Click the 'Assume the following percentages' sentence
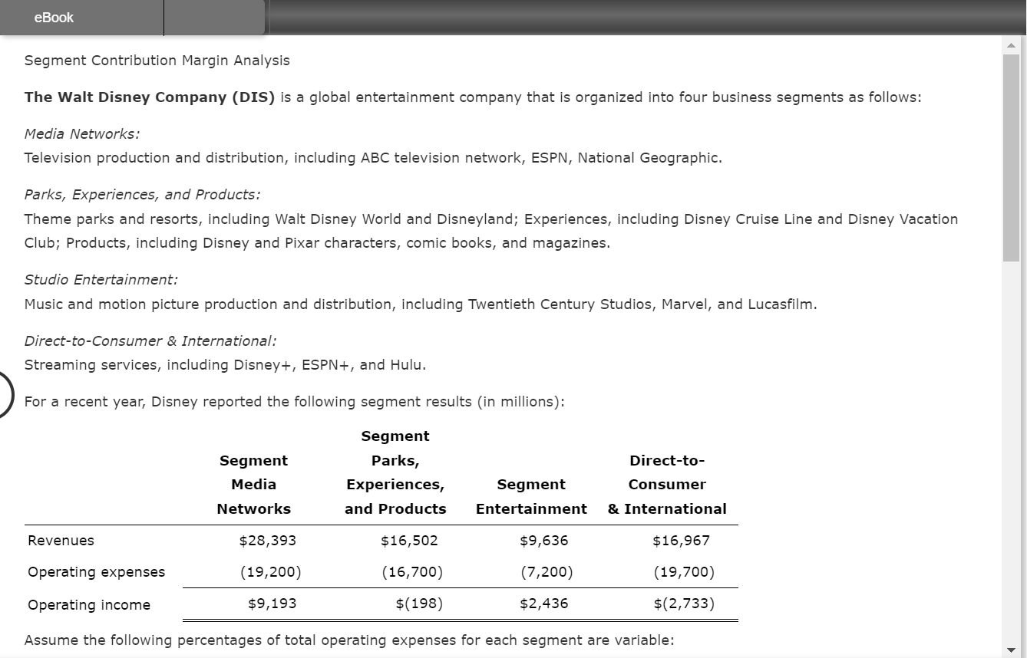The width and height of the screenshot is (1027, 658). (x=349, y=640)
